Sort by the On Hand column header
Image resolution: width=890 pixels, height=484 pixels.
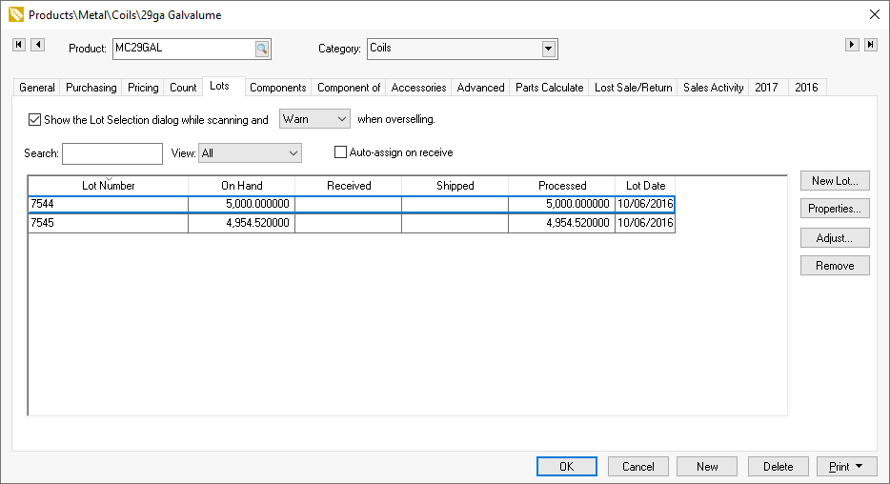tap(241, 186)
